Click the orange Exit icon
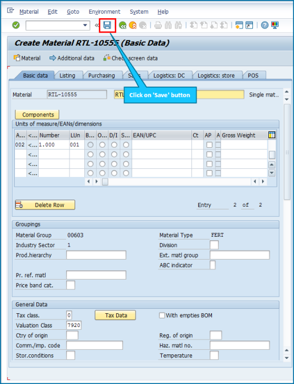 coord(132,25)
